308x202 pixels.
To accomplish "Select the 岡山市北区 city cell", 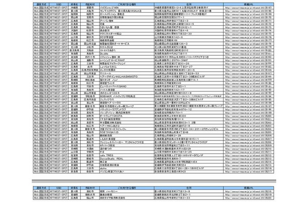I will coord(90,44).
